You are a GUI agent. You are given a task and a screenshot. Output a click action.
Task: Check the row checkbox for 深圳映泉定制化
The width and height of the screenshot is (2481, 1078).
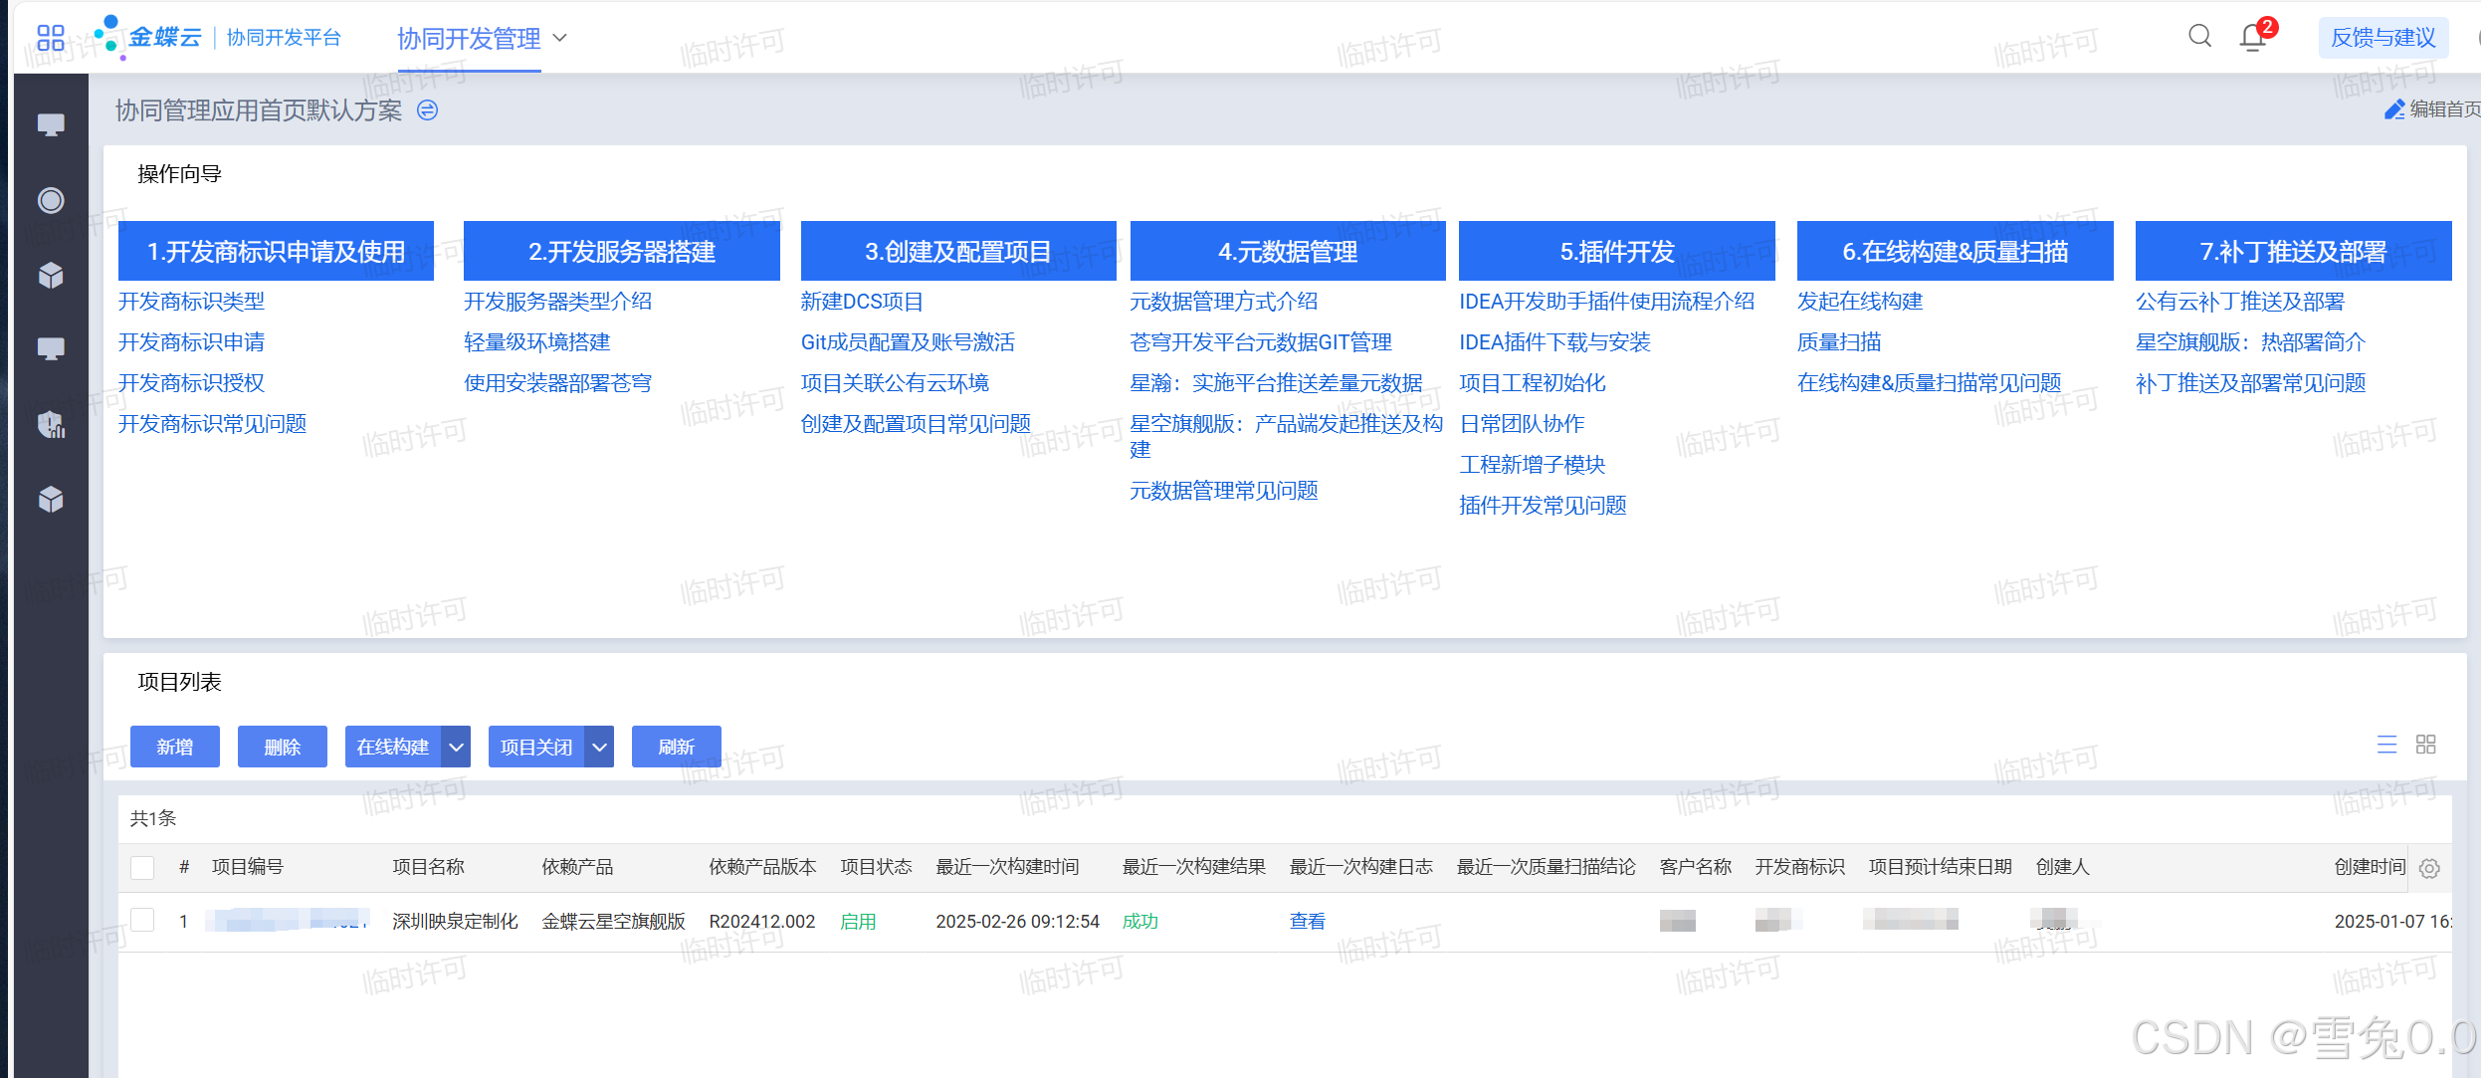point(142,921)
